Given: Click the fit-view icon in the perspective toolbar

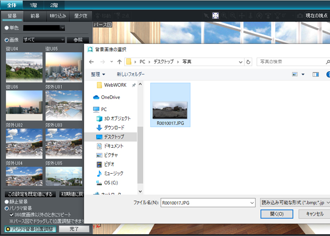Looking at the screenshot, I should 215,16.
